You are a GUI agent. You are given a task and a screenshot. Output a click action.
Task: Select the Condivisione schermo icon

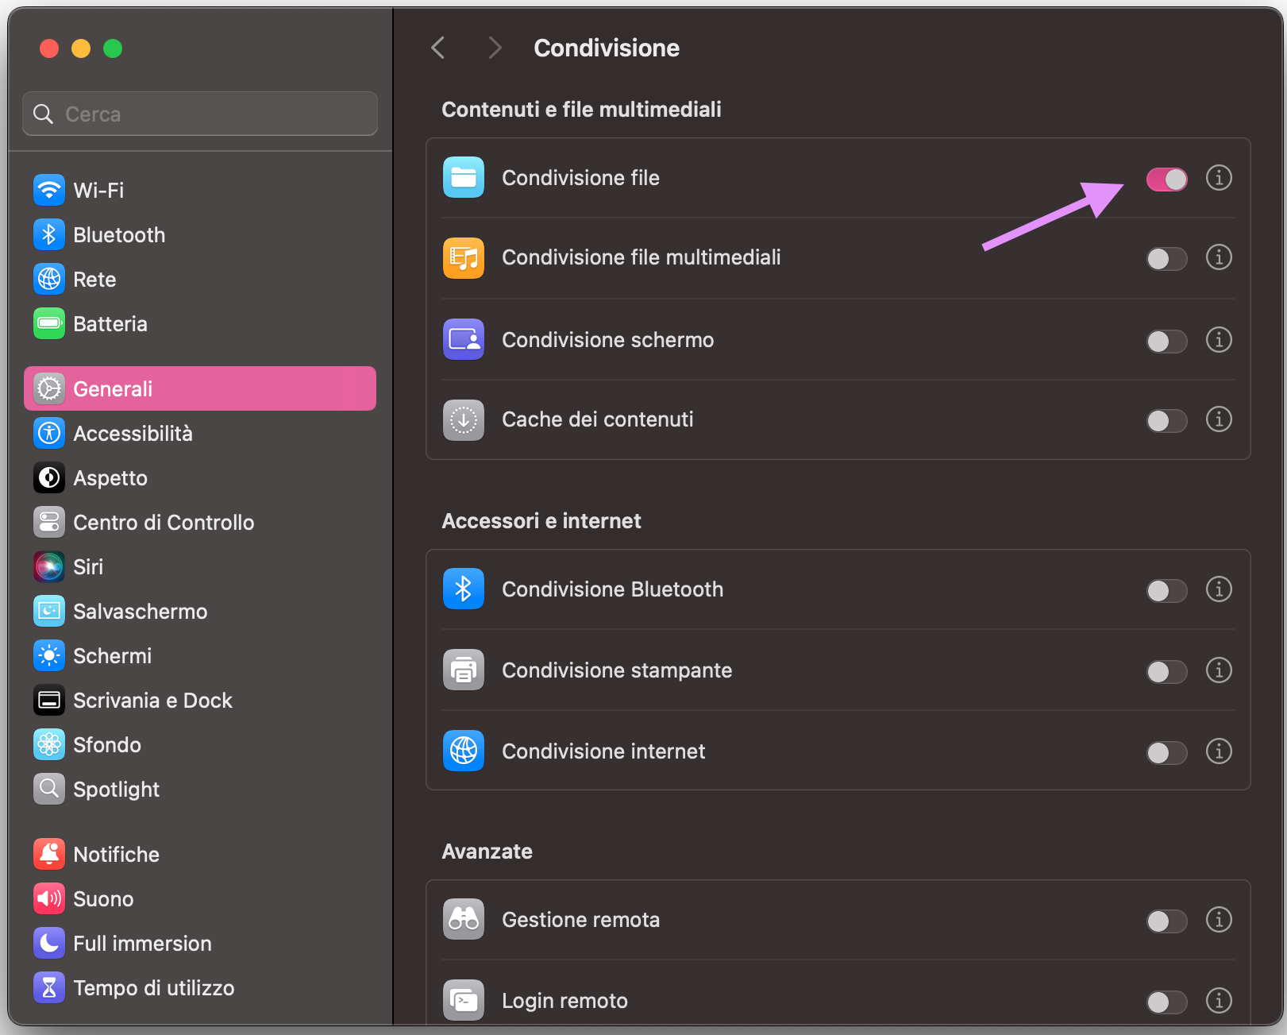[x=463, y=339]
